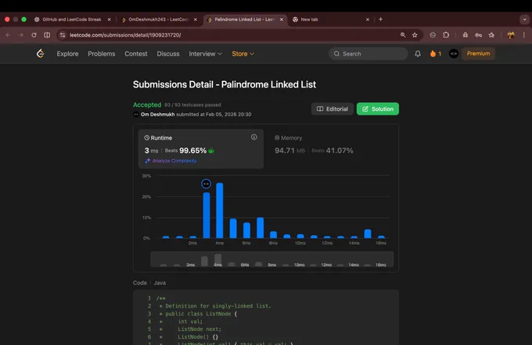Click the streak flame icon

coord(433,54)
